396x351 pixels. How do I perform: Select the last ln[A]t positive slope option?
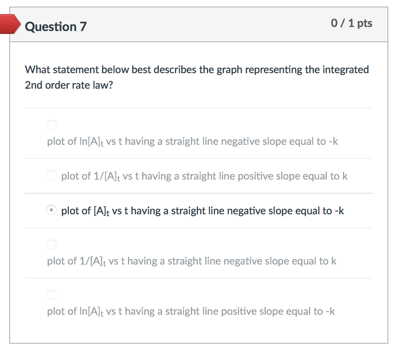(x=51, y=295)
